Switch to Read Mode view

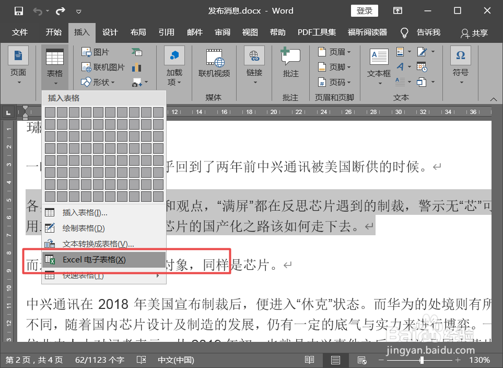point(310,360)
